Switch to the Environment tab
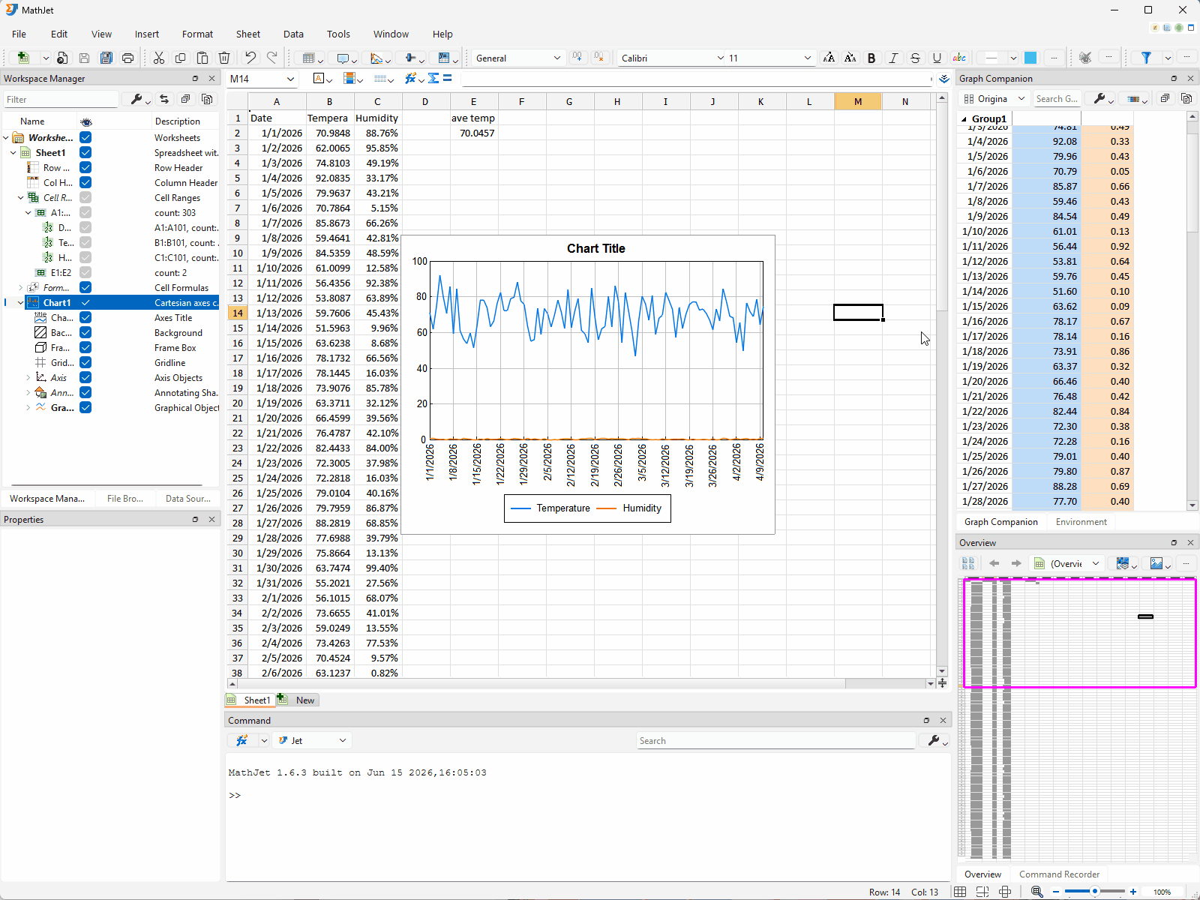Screen dimensions: 1200x900 pyautogui.click(x=1081, y=522)
